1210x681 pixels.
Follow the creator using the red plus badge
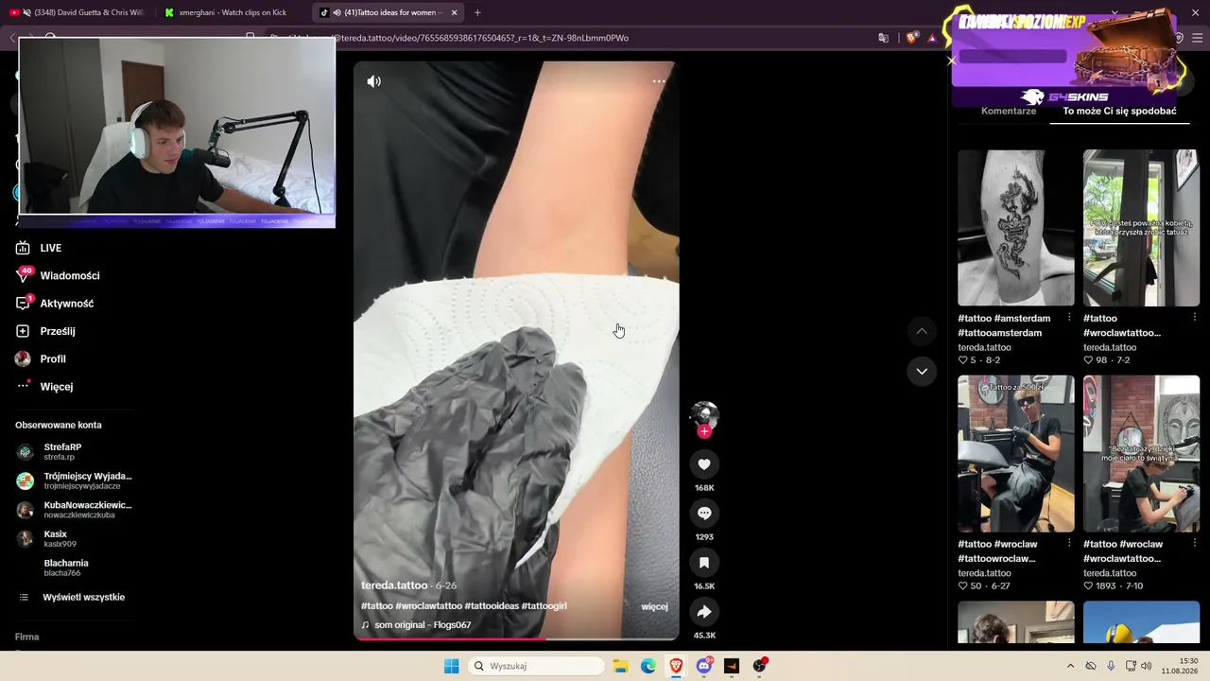point(704,431)
